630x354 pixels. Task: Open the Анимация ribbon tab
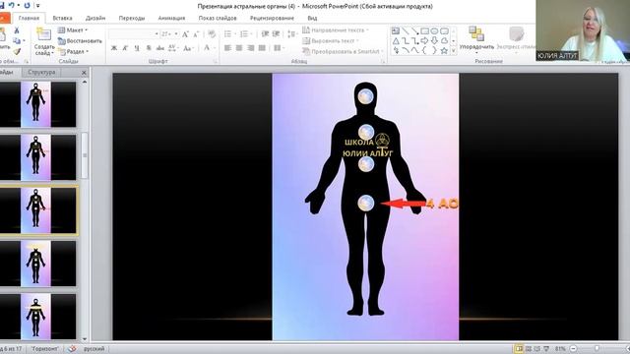pyautogui.click(x=171, y=18)
